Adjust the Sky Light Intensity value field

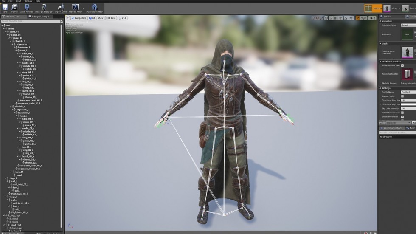tap(408, 109)
